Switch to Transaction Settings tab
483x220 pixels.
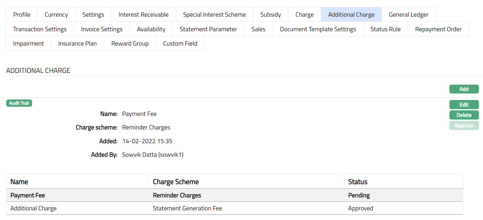pyautogui.click(x=40, y=29)
